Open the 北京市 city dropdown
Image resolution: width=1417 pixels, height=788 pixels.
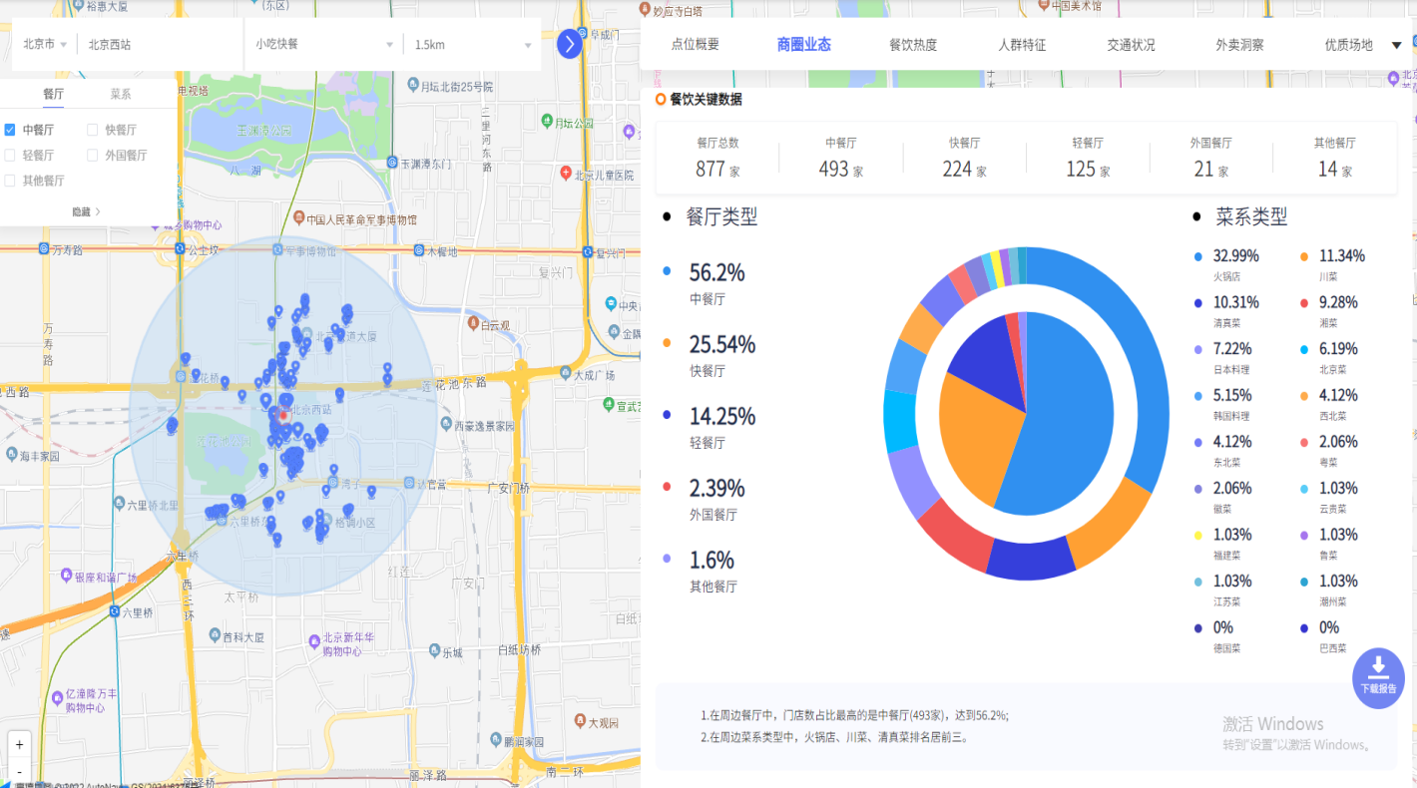pyautogui.click(x=45, y=45)
